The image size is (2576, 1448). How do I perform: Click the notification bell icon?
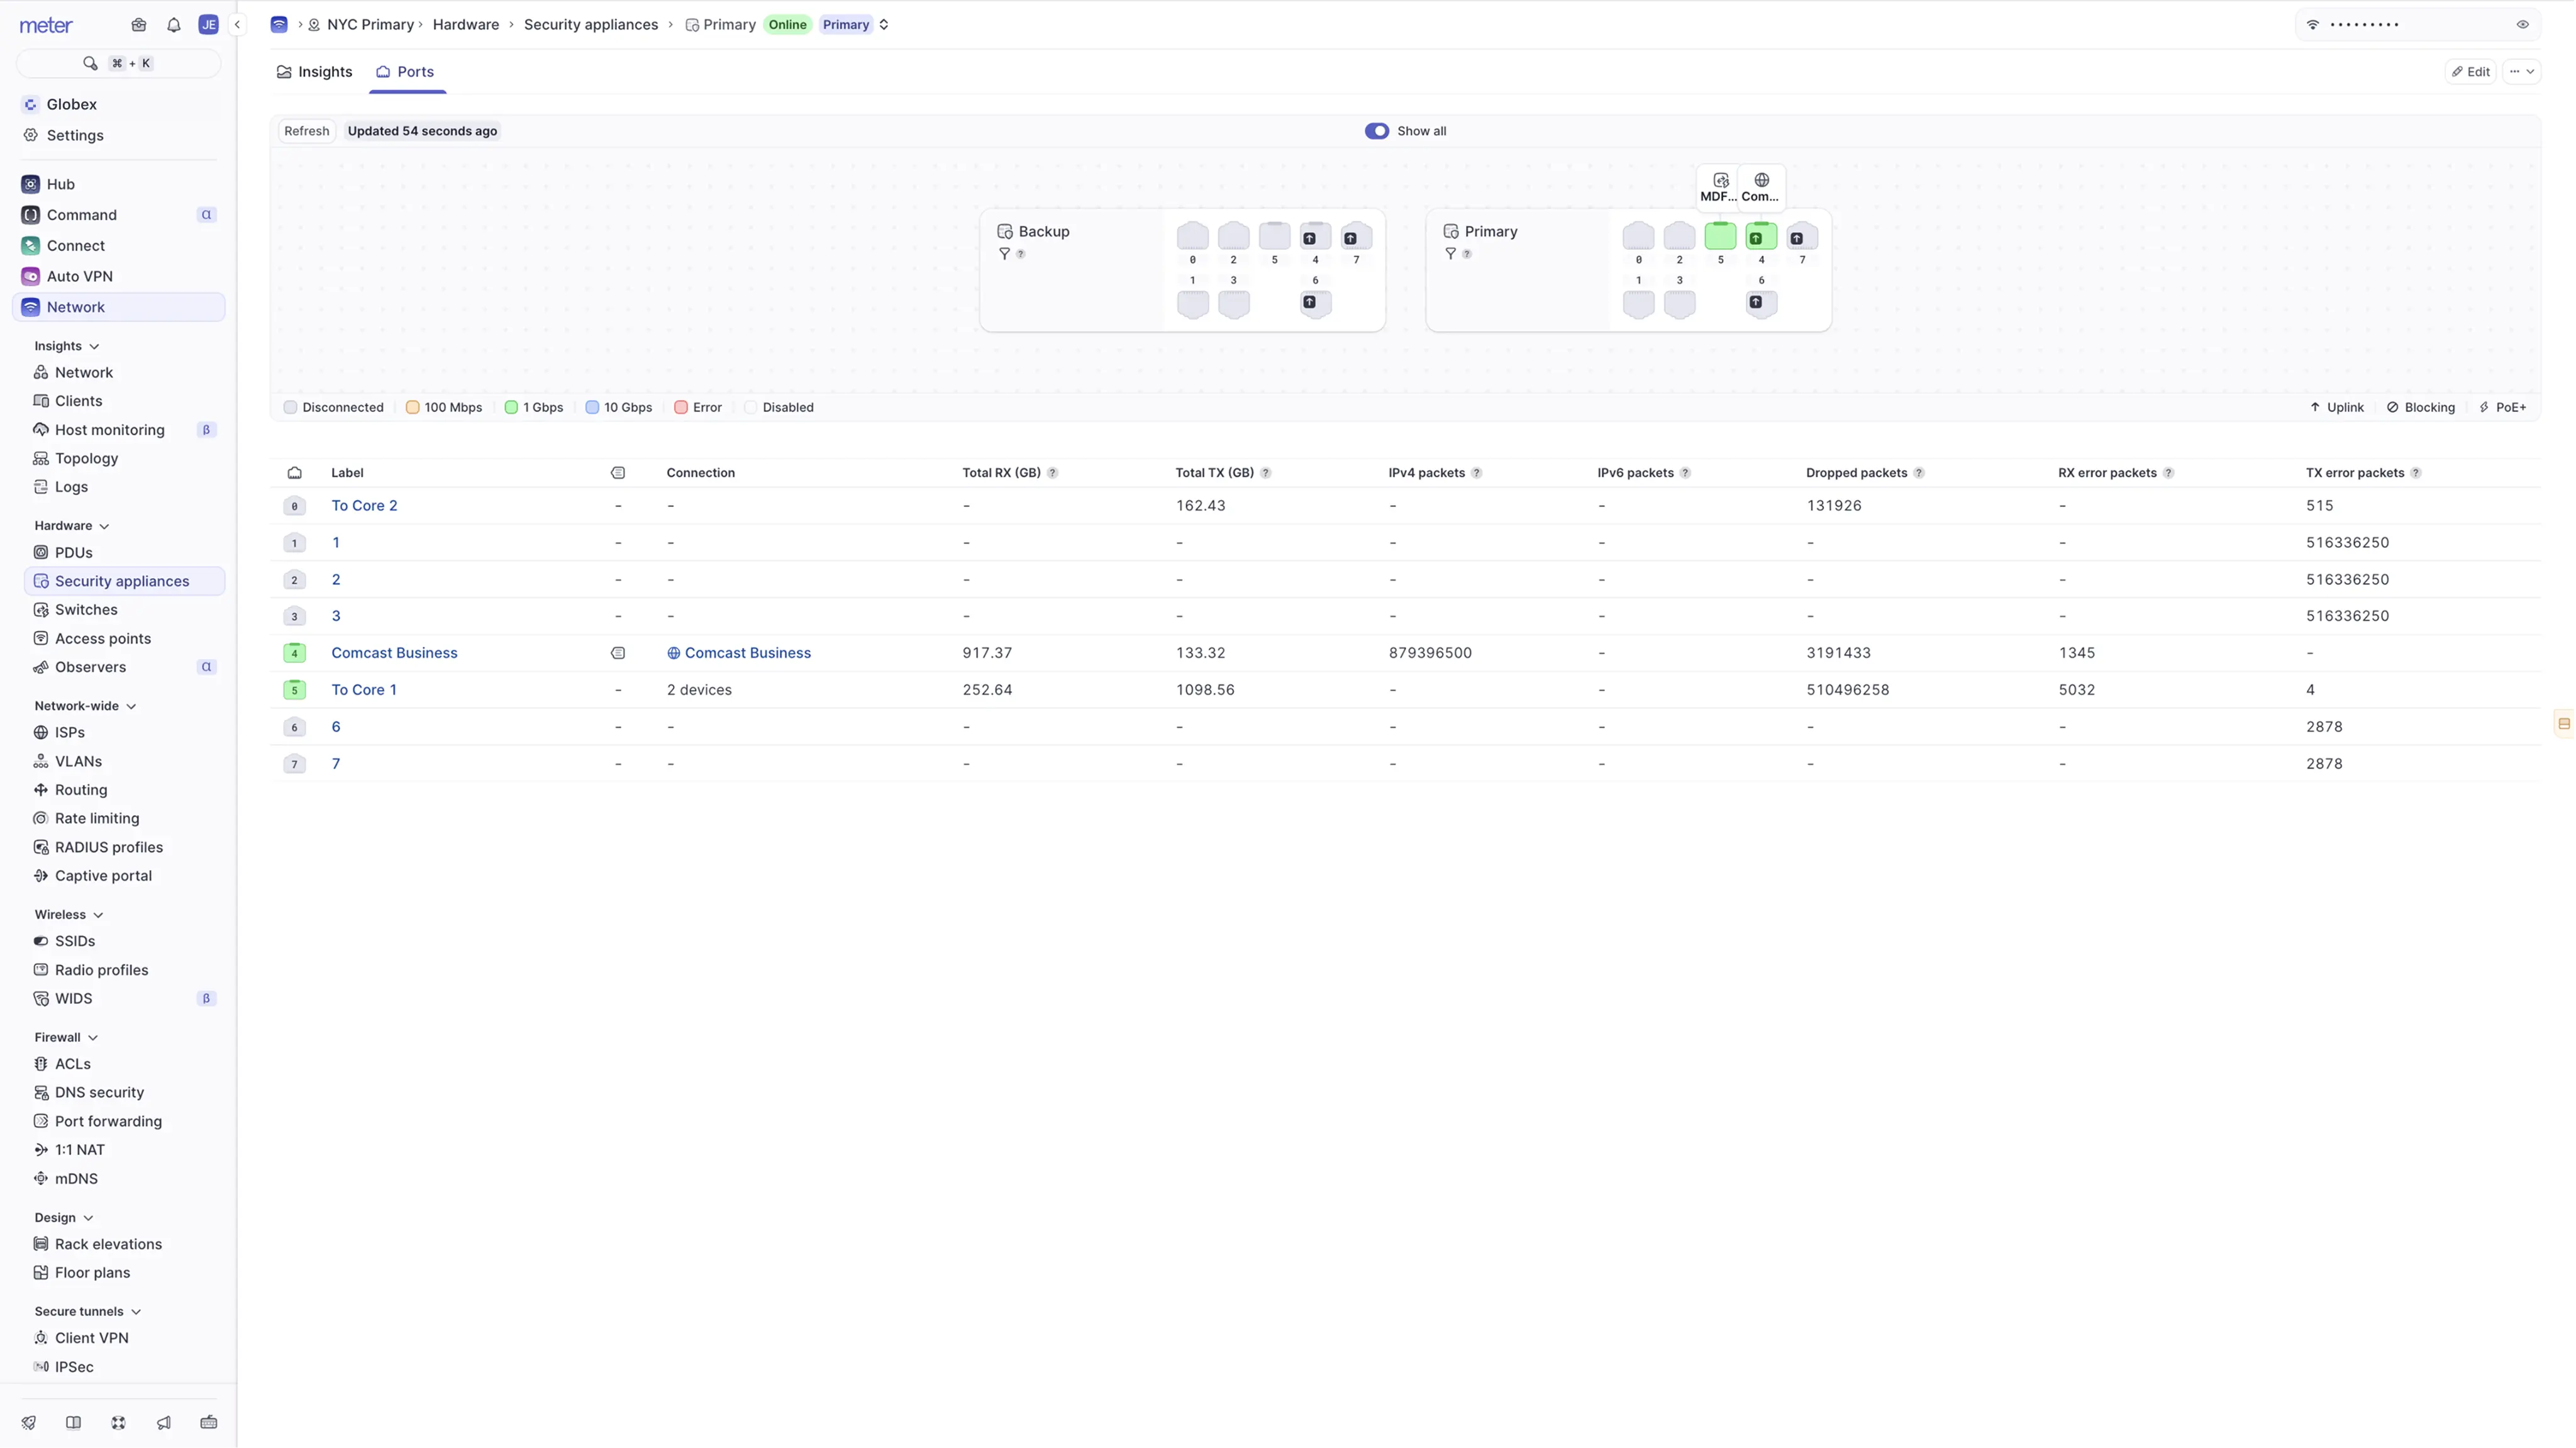(x=173, y=25)
